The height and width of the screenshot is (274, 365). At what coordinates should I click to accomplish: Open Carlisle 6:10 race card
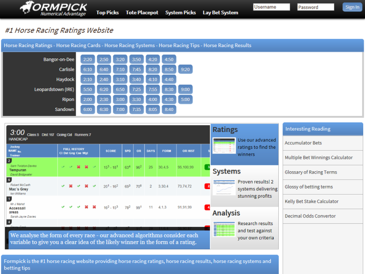(x=88, y=69)
